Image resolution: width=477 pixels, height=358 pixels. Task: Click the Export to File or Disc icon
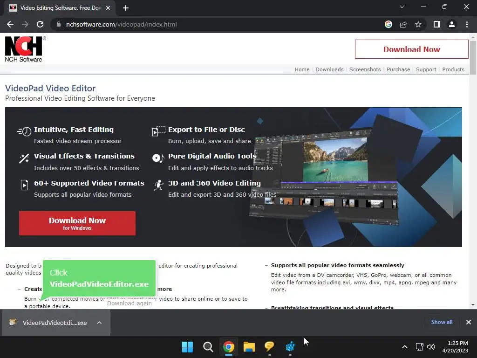pyautogui.click(x=158, y=131)
